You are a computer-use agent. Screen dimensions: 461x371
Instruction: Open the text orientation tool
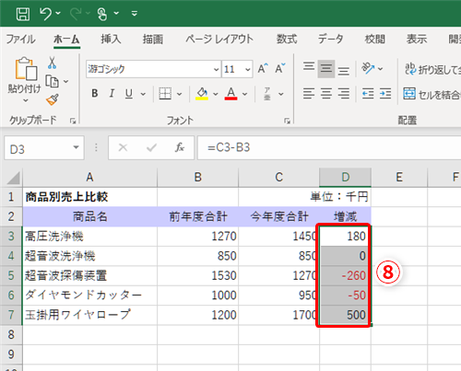(x=368, y=68)
